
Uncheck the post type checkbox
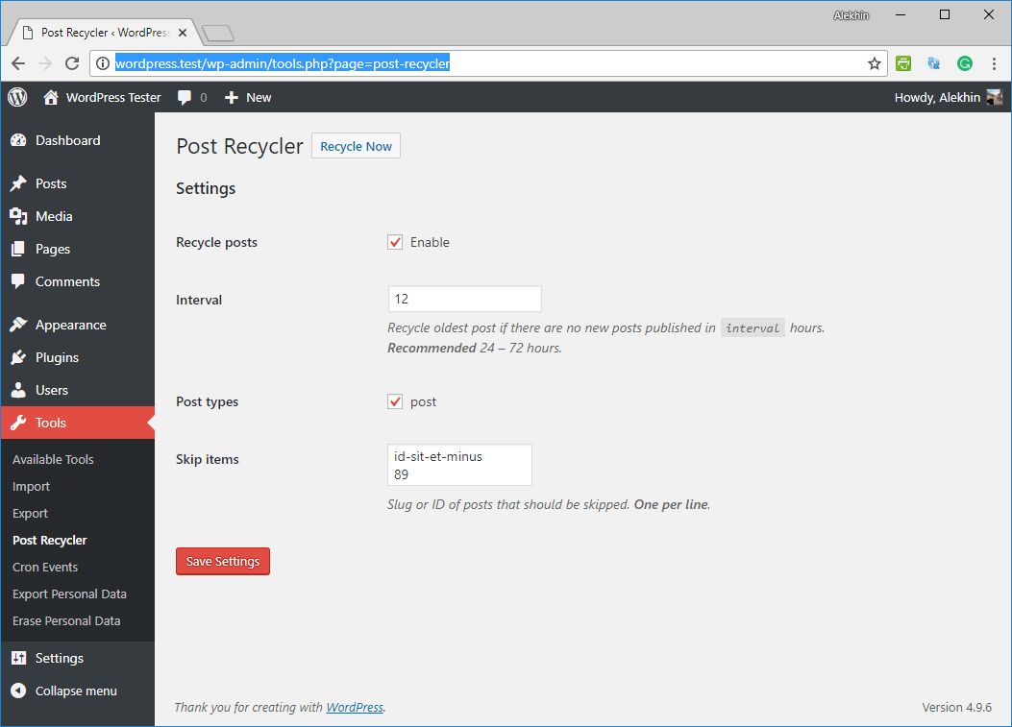394,401
